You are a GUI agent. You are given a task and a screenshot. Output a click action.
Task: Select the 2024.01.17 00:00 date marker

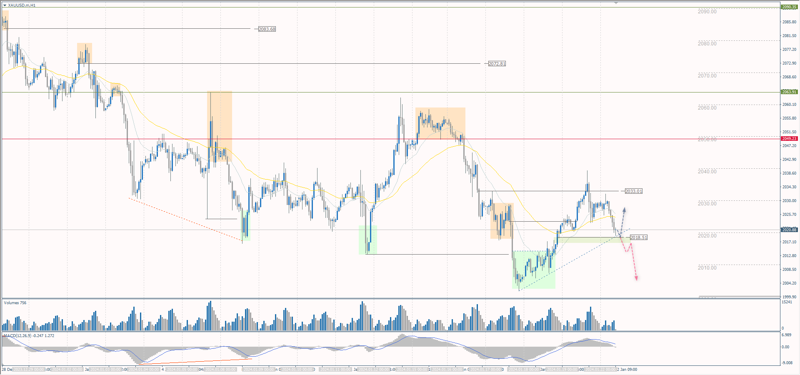click(x=486, y=370)
